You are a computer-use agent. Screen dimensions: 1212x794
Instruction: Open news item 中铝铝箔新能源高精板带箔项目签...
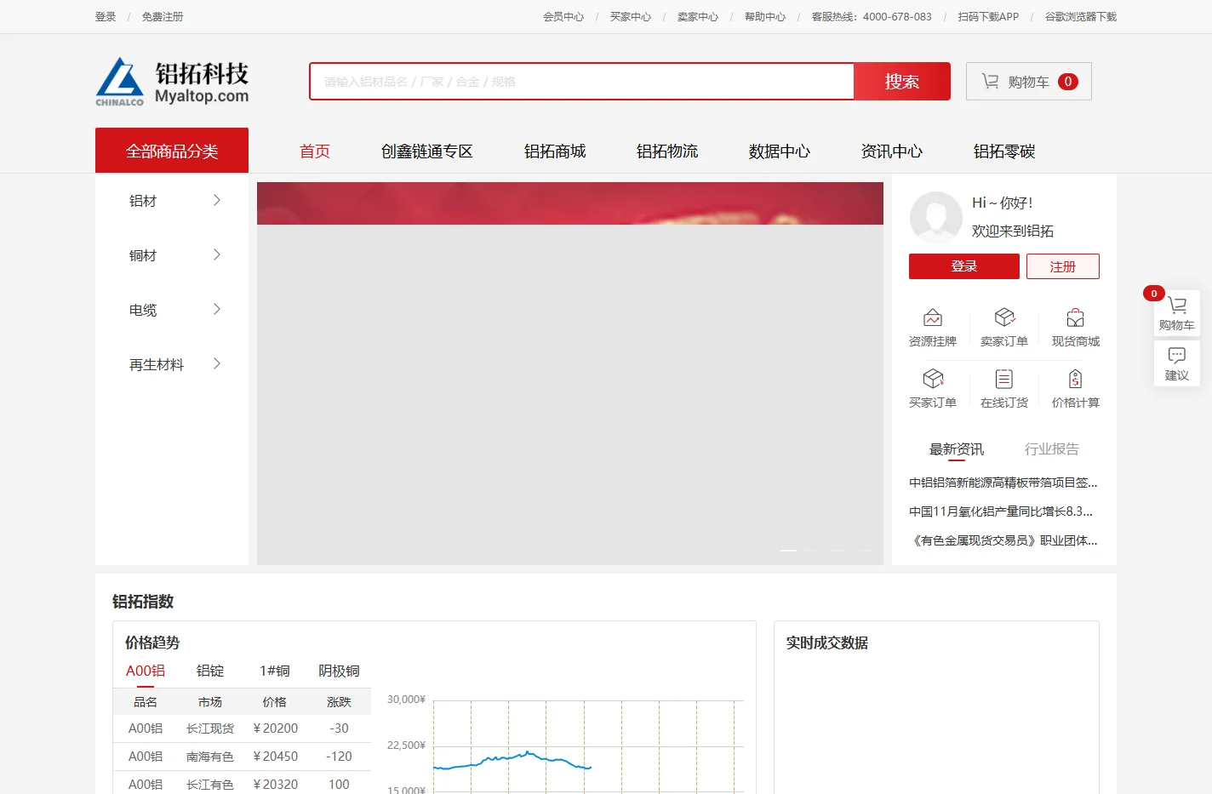(x=1003, y=483)
